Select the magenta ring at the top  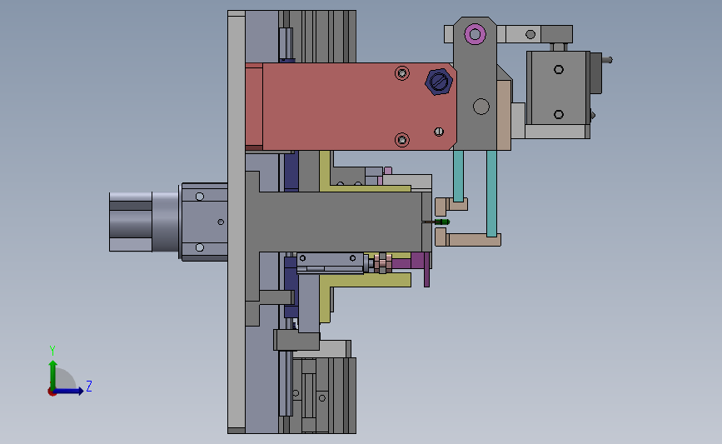tap(476, 34)
